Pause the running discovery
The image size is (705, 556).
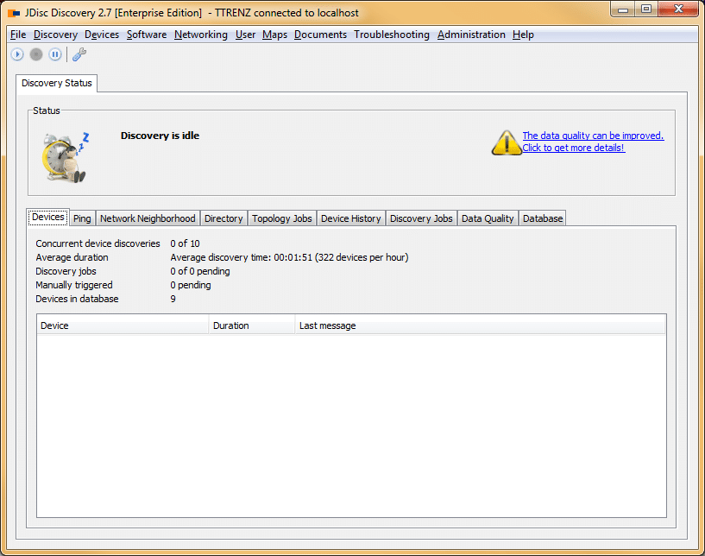[x=55, y=54]
